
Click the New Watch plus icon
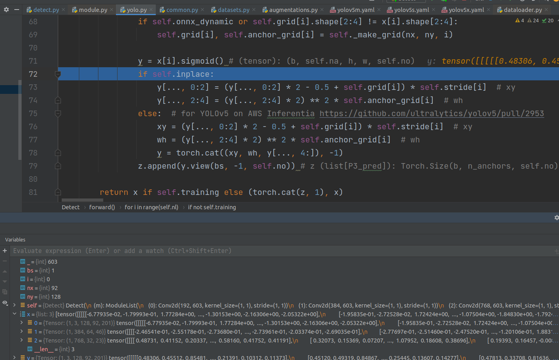pos(5,250)
